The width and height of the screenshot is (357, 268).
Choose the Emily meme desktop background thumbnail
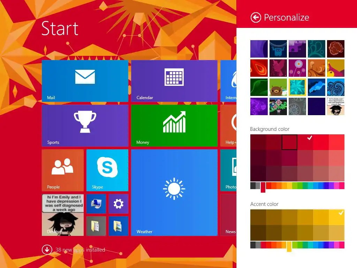tap(336, 106)
